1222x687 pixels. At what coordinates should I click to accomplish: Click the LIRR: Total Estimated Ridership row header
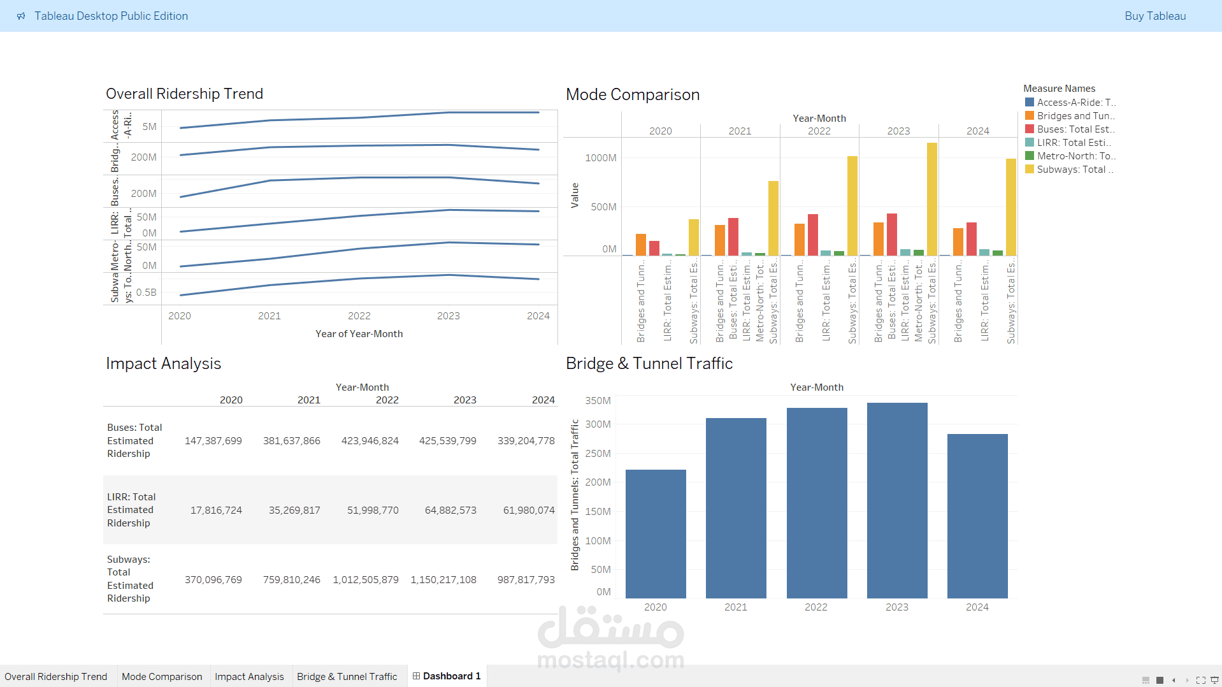(x=131, y=510)
